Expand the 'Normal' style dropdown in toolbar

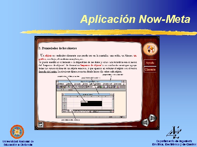(98, 87)
